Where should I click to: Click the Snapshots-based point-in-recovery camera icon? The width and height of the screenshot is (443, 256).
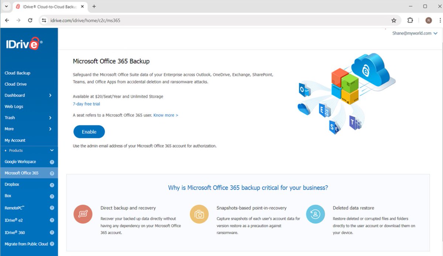click(199, 214)
